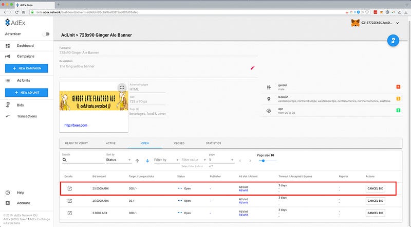The height and width of the screenshot is (227, 411).
Task: Open the AdEx (ADX) Token footer link
Action: 15,219
